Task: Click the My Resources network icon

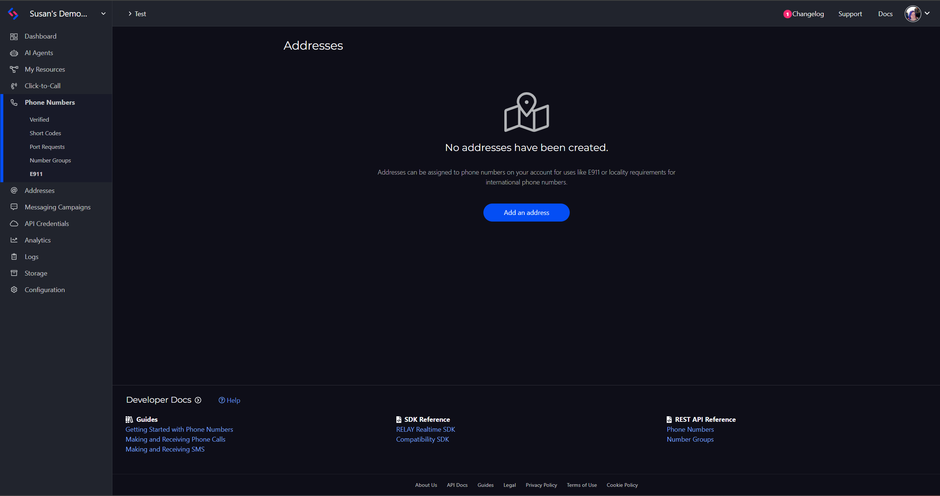Action: (x=14, y=69)
